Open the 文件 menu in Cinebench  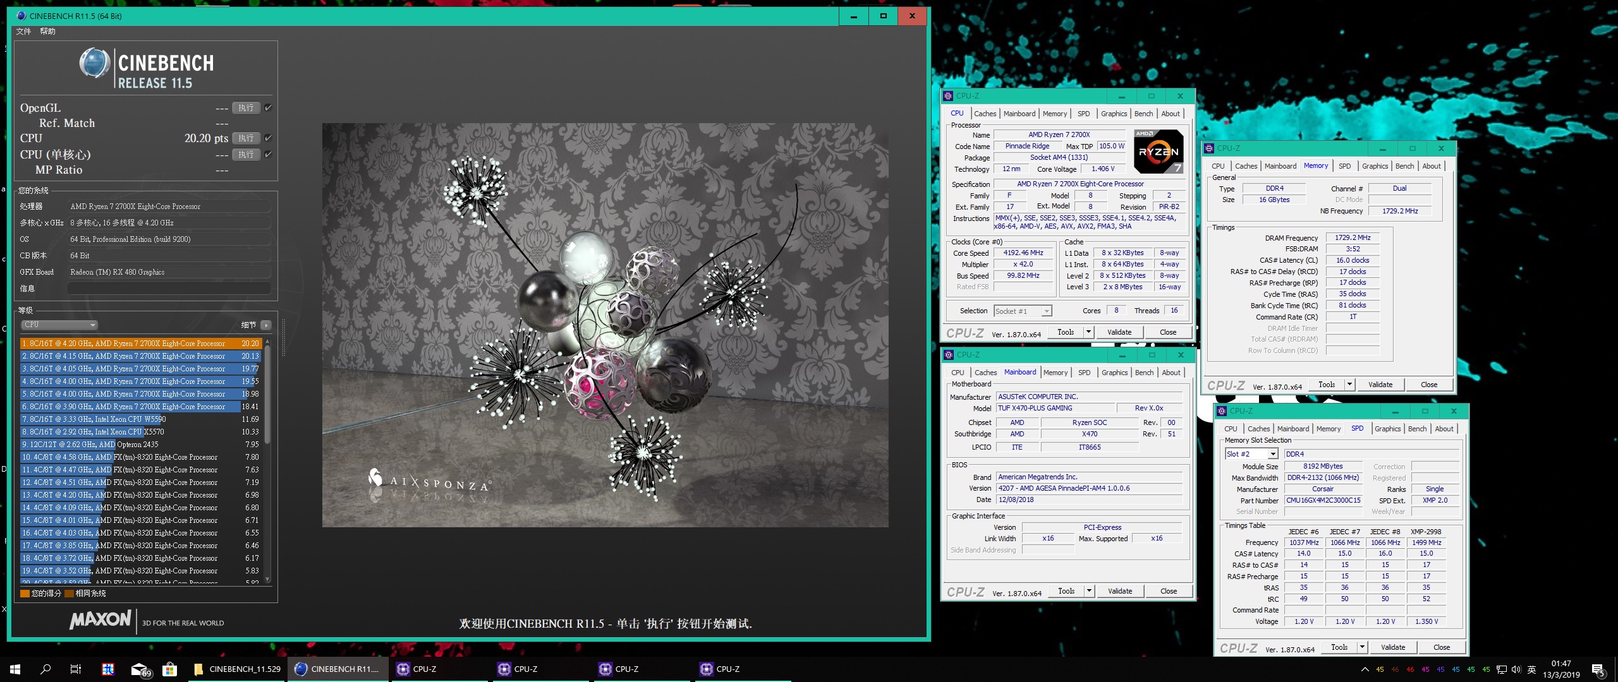[x=23, y=31]
